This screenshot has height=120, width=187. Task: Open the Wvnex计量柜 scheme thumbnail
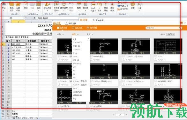coord(104,46)
